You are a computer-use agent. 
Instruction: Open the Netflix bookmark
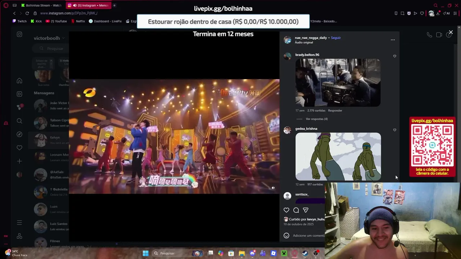pyautogui.click(x=78, y=21)
